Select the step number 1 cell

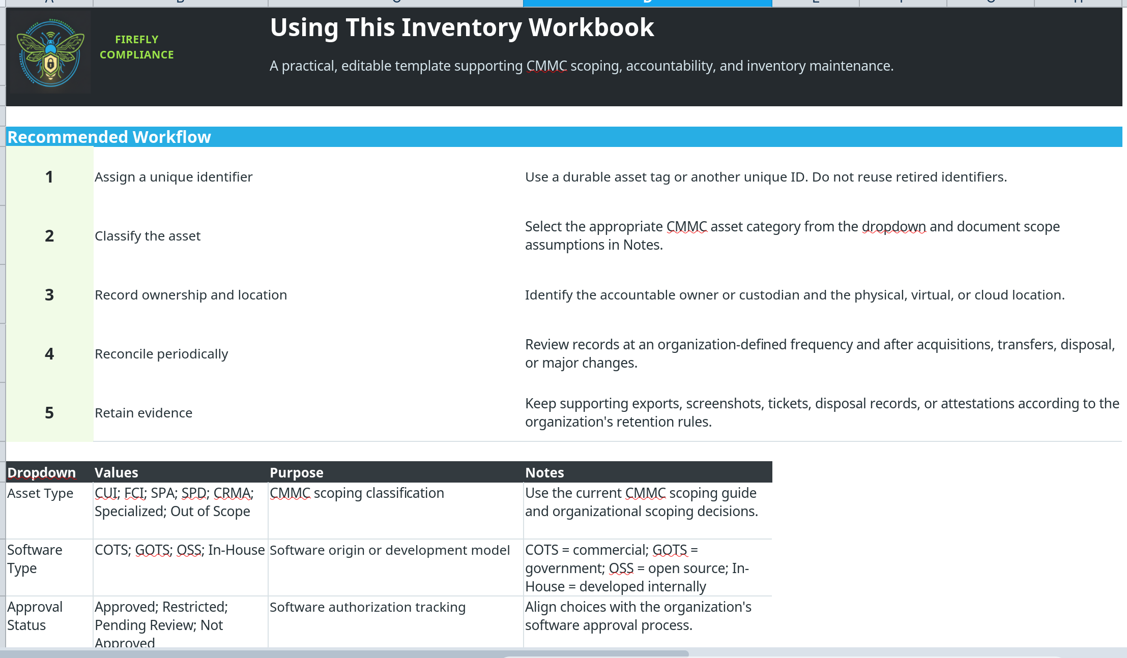(x=49, y=177)
